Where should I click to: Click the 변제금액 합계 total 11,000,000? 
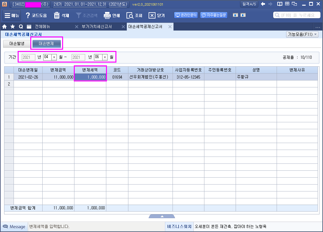[58, 208]
